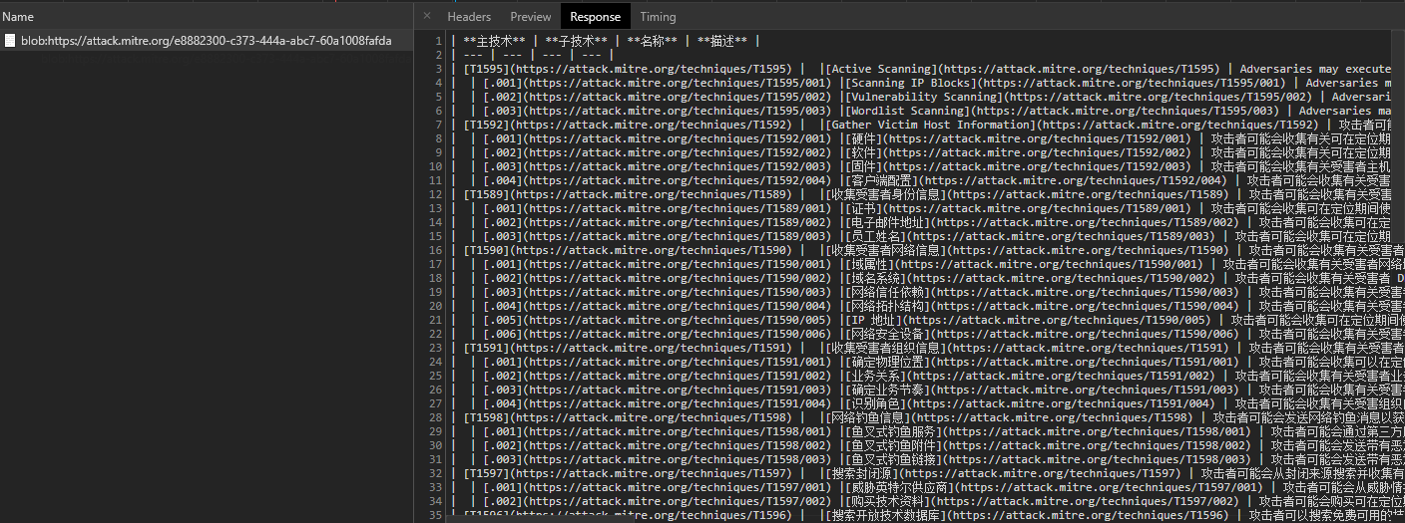The height and width of the screenshot is (523, 1405).
Task: Click the [硬件] entry text
Action: click(863, 138)
